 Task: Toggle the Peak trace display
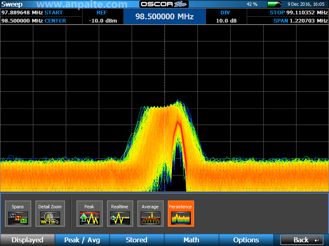click(89, 214)
